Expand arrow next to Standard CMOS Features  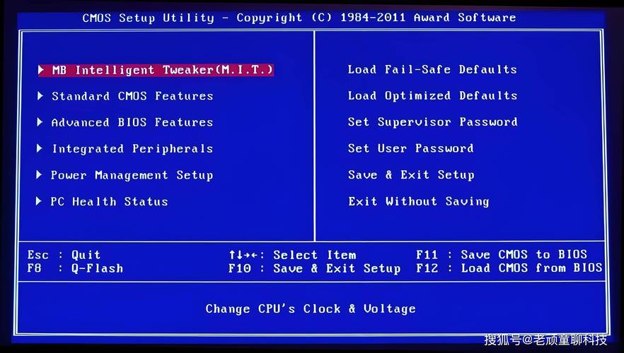click(x=40, y=96)
